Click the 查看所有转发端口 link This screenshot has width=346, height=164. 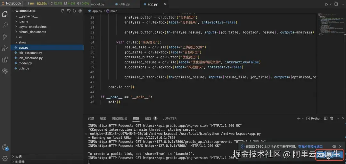pyautogui.click(x=310, y=147)
